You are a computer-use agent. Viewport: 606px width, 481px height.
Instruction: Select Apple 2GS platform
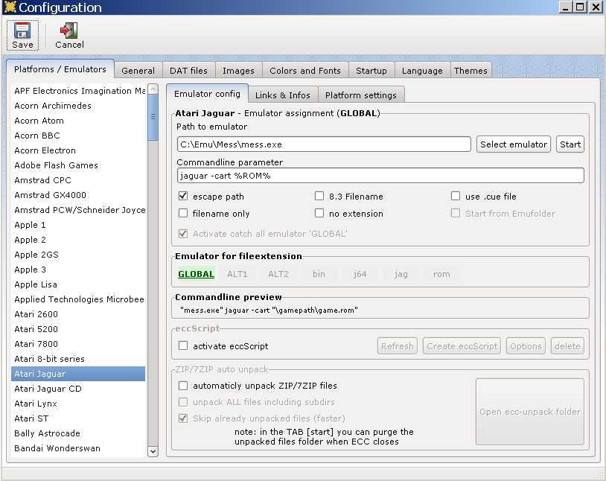78,255
